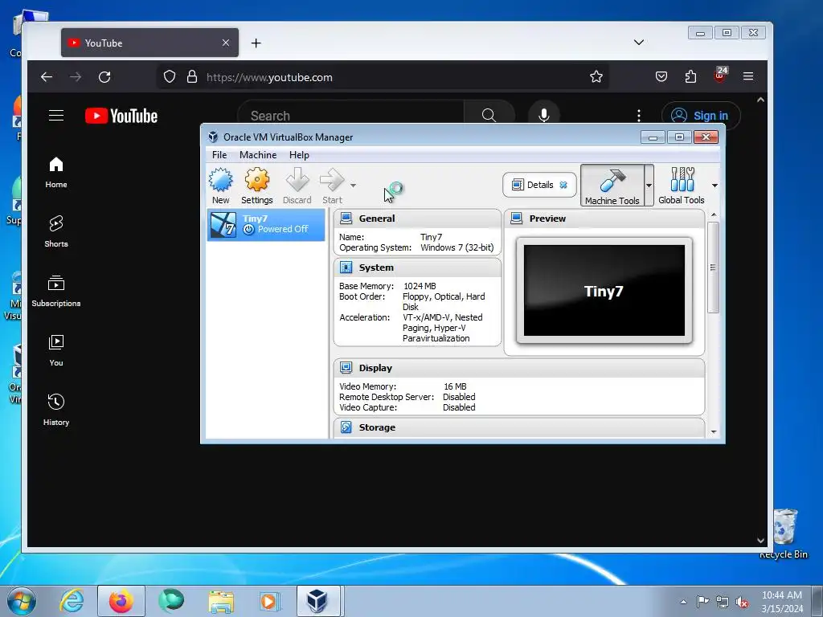Open Global Tools icon
This screenshot has width=823, height=617.
pyautogui.click(x=682, y=186)
